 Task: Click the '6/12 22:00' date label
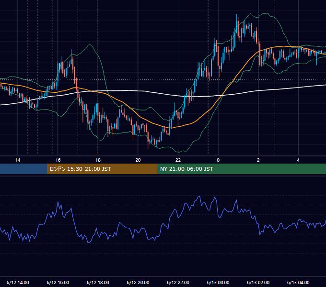[178, 282]
